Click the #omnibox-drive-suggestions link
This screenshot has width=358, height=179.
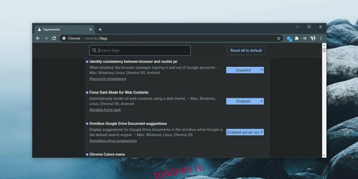113,141
